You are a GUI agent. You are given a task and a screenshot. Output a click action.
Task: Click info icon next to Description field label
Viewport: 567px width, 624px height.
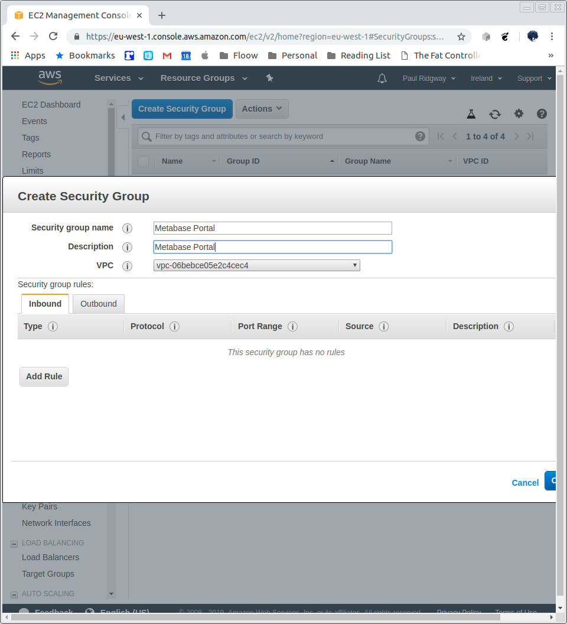coord(128,247)
